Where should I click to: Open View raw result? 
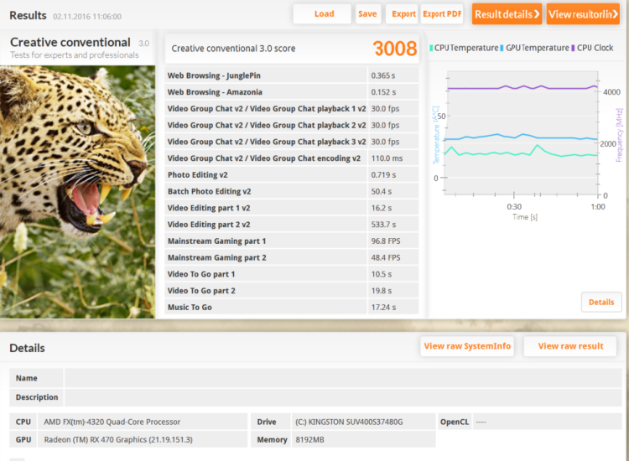tap(570, 346)
